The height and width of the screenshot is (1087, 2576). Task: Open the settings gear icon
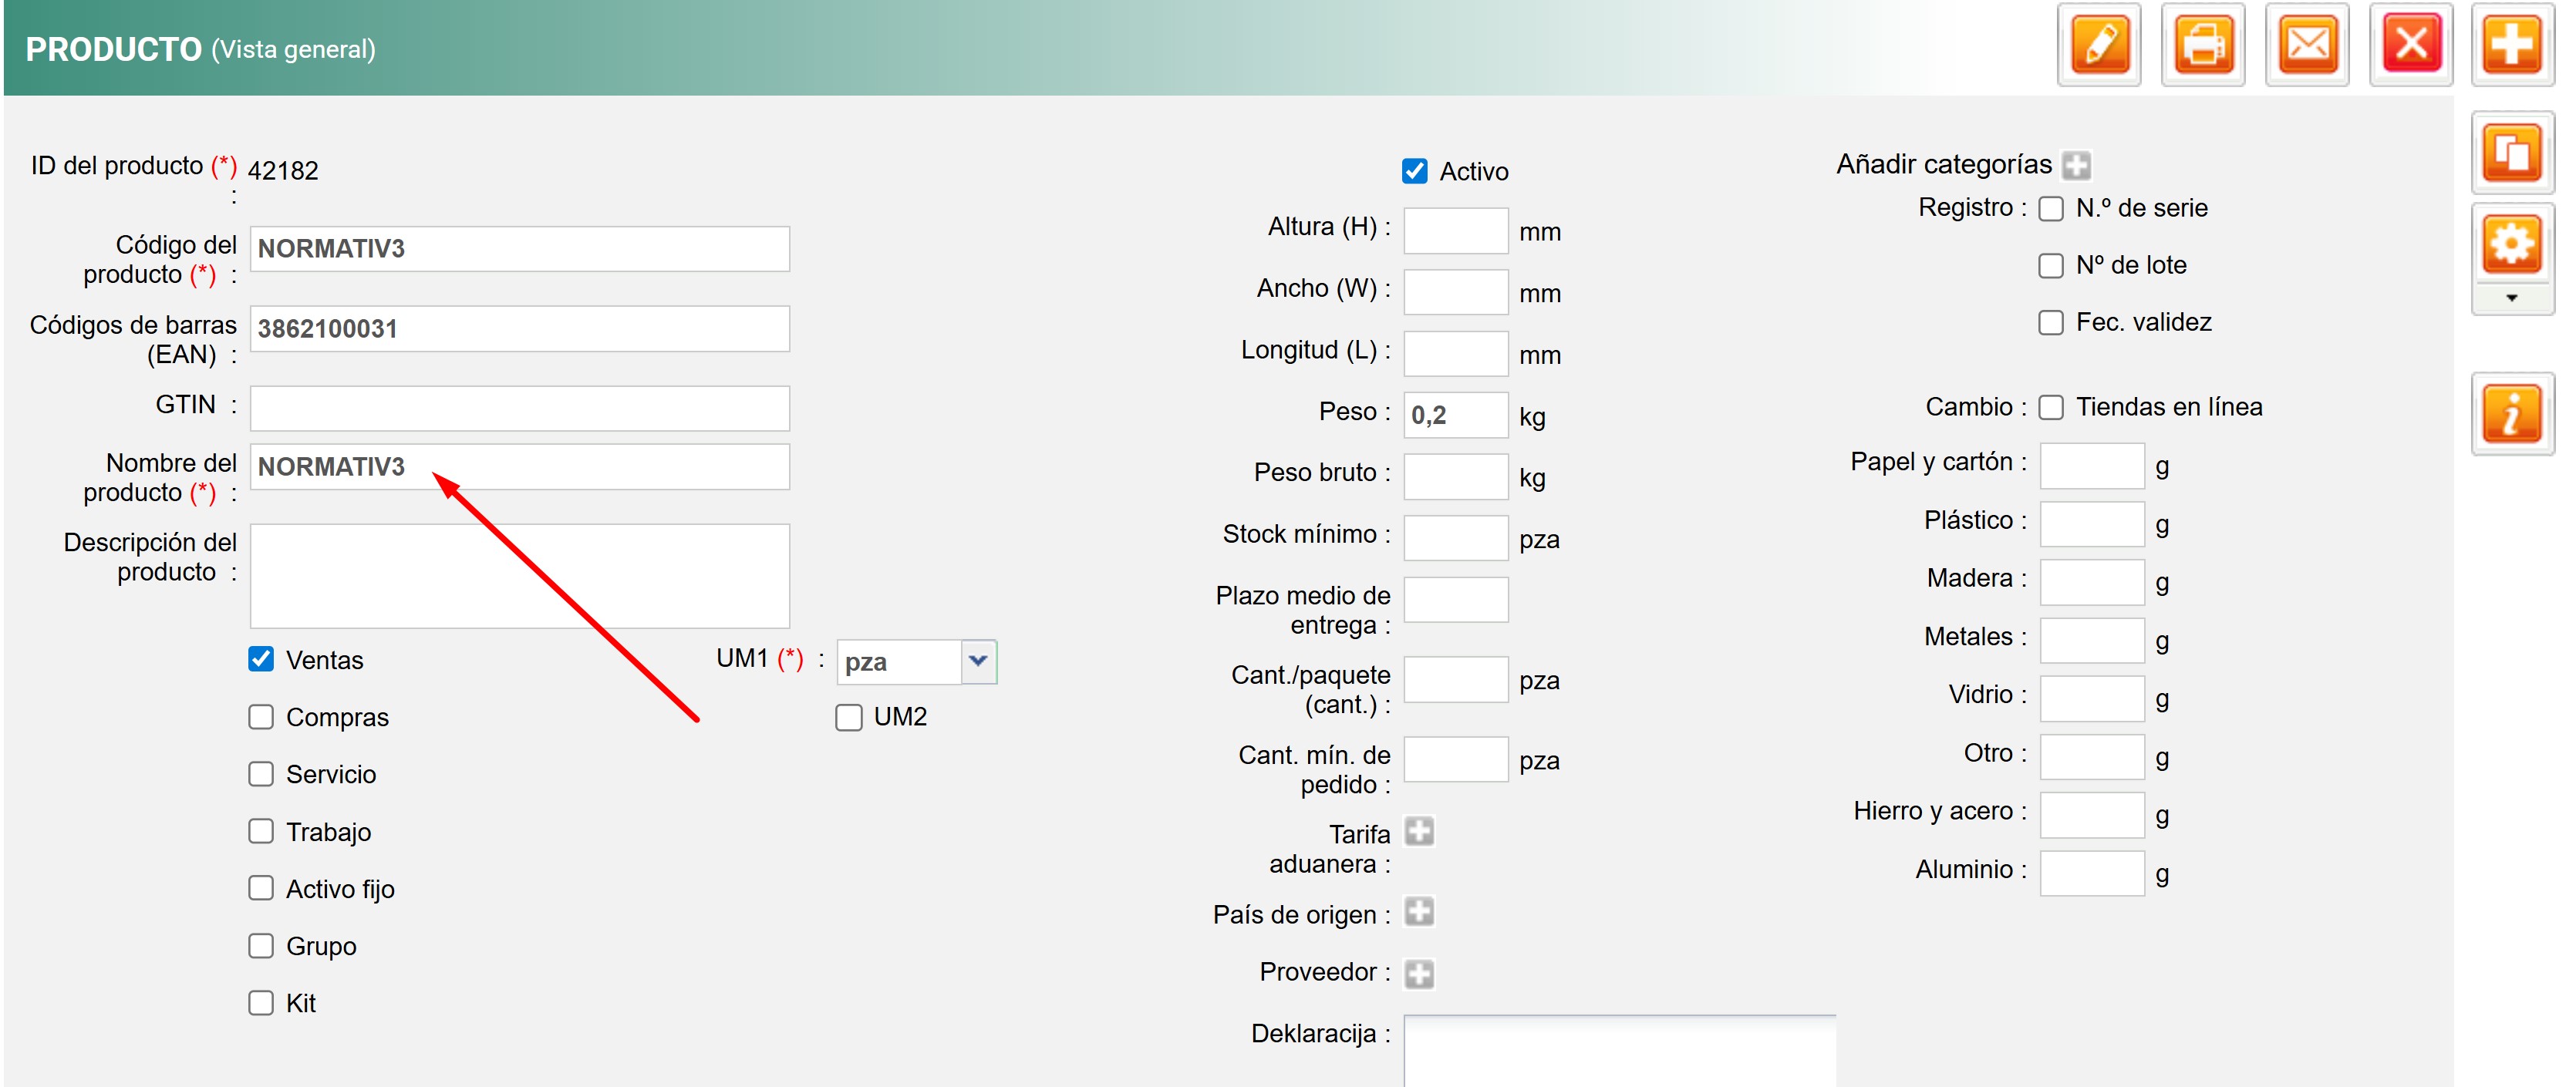2513,245
